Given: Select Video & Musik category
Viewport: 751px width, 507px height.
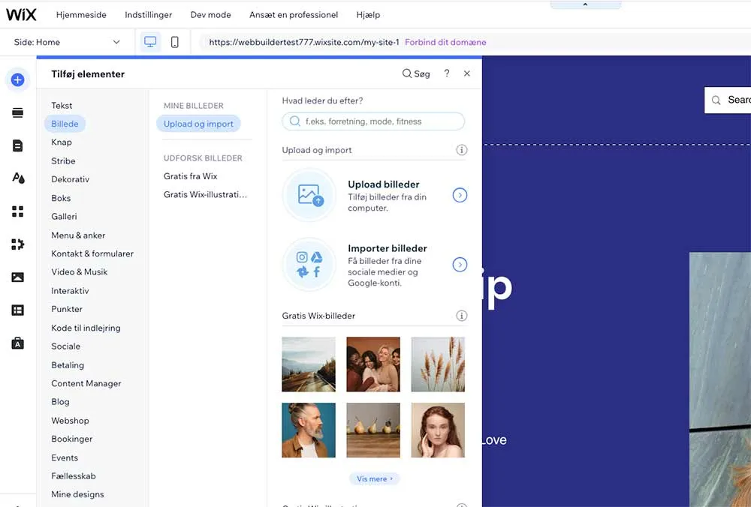Looking at the screenshot, I should [80, 271].
